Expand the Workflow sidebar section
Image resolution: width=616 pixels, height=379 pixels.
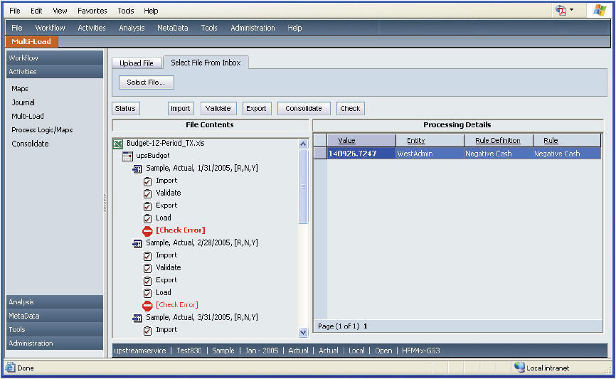pos(55,58)
